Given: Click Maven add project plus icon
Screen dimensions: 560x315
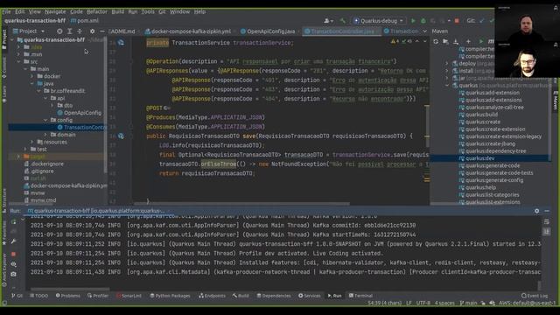Looking at the screenshot, I should [468, 42].
